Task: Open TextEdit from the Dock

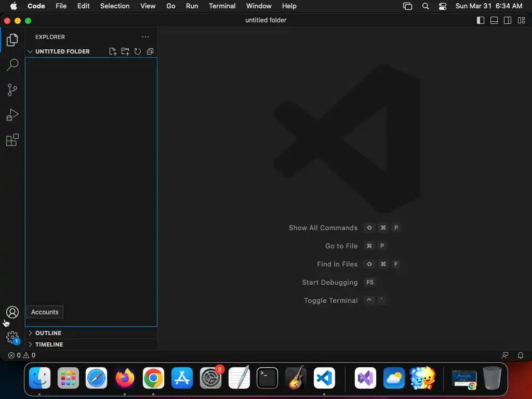Action: 239,378
